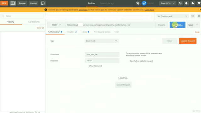201x113 pixels.
Task: Click the request URL field
Action: pos(110,25)
